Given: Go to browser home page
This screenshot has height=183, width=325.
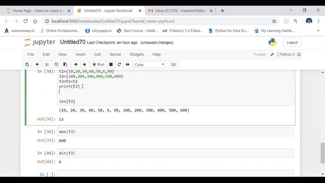Looking at the screenshot, I should 35,21.
